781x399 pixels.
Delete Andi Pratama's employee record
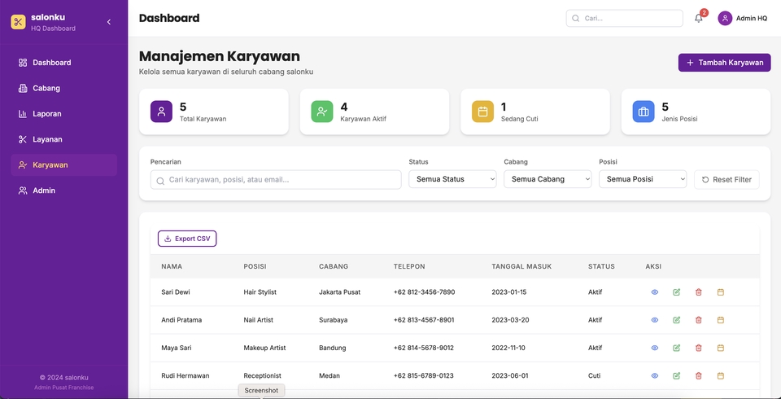pyautogui.click(x=698, y=320)
